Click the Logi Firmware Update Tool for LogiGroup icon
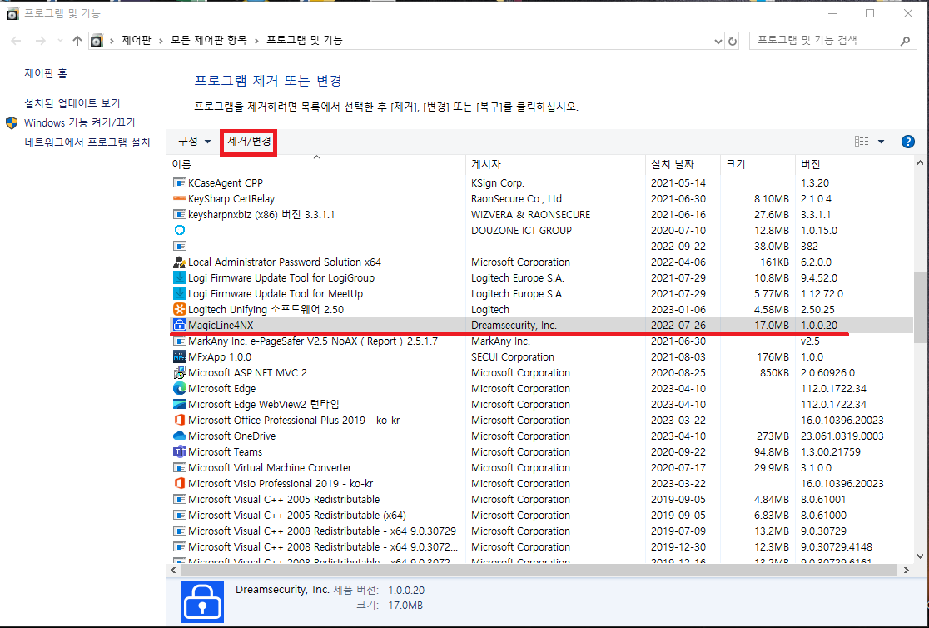 (180, 277)
